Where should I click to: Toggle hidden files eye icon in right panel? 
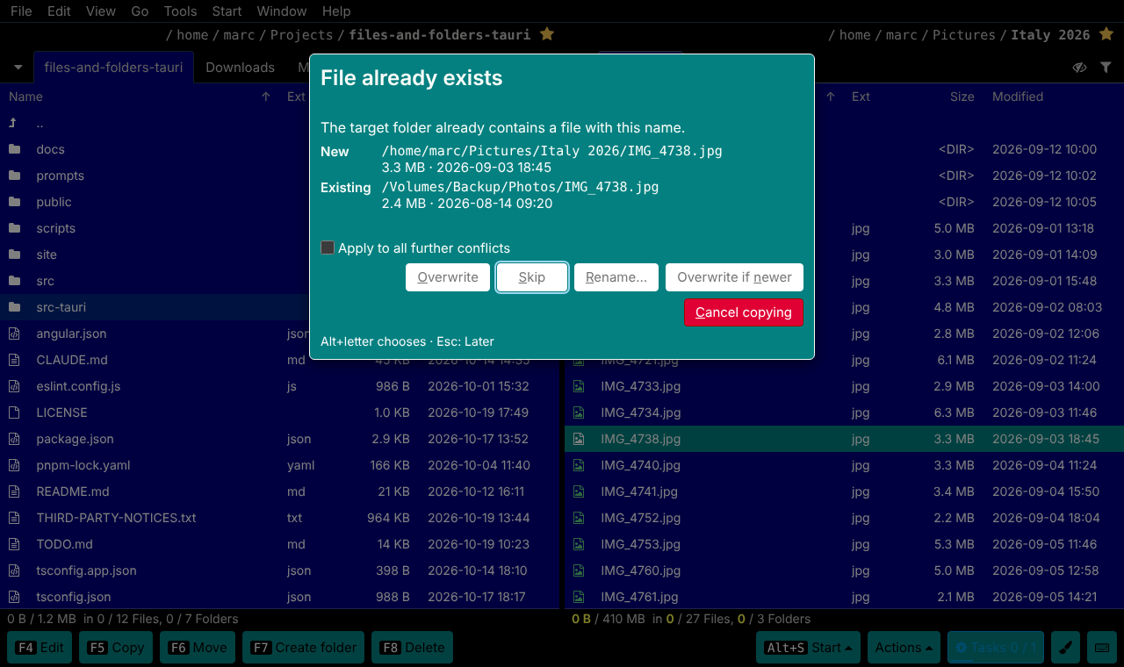point(1080,68)
